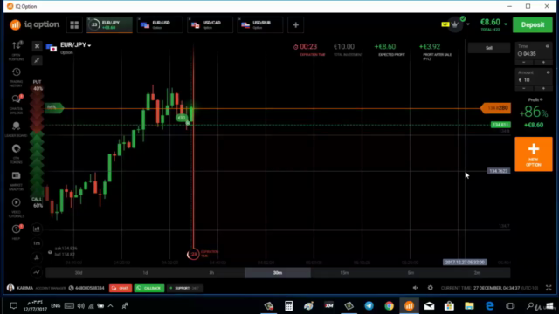Decrease expiration time with minus
Image resolution: width=559 pixels, height=314 pixels.
click(x=524, y=63)
